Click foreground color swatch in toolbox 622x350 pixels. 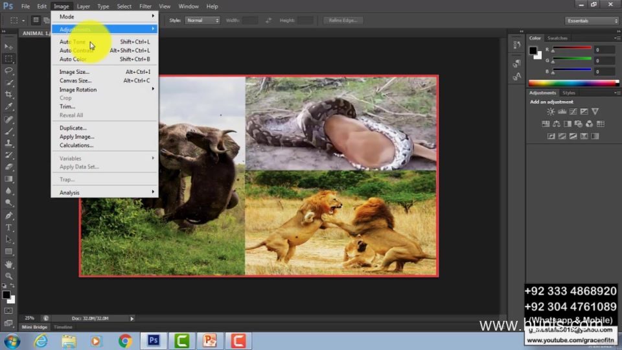(x=6, y=295)
